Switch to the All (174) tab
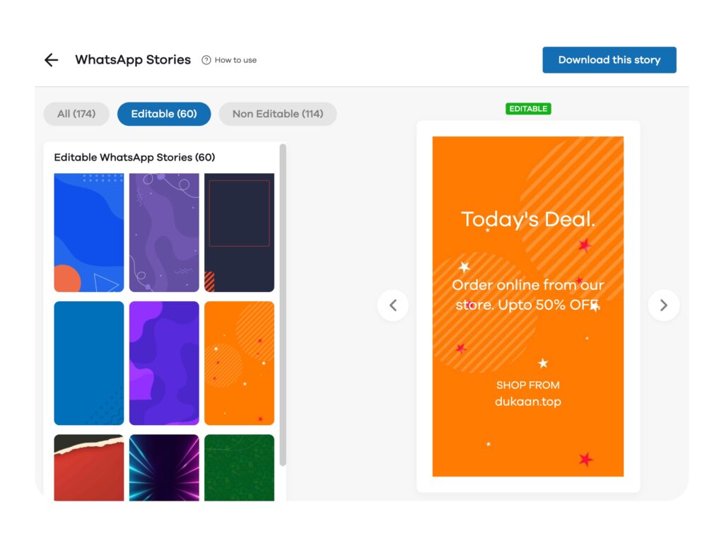 click(76, 114)
